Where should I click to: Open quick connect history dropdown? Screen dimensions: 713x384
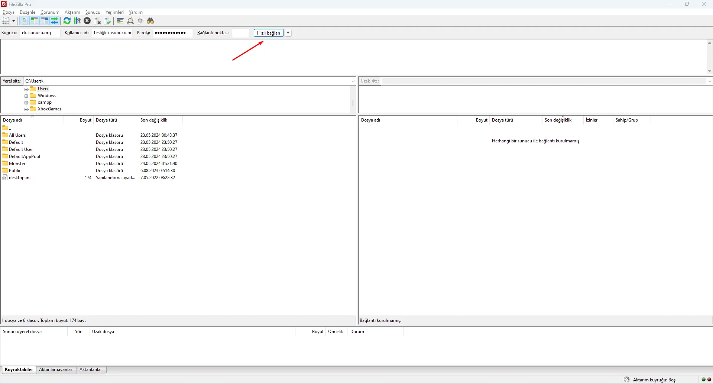[288, 33]
